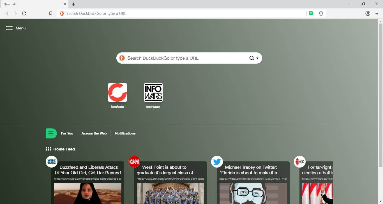This screenshot has width=383, height=204.
Task: Select the New Tab browser tab
Action: click(x=34, y=4)
